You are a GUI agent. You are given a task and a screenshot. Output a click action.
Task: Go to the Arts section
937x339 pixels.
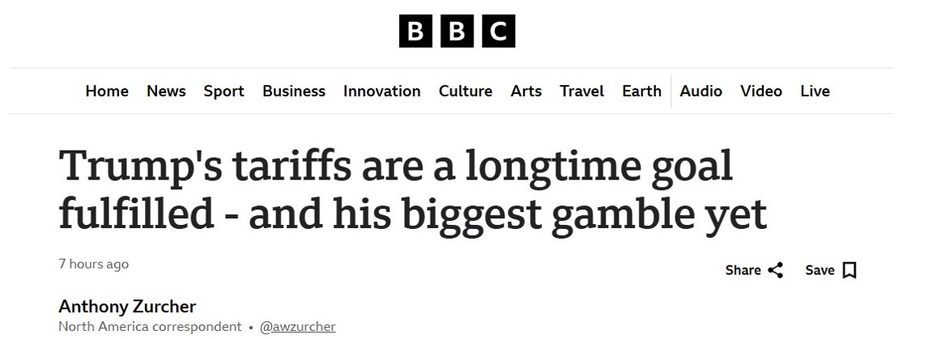(526, 91)
